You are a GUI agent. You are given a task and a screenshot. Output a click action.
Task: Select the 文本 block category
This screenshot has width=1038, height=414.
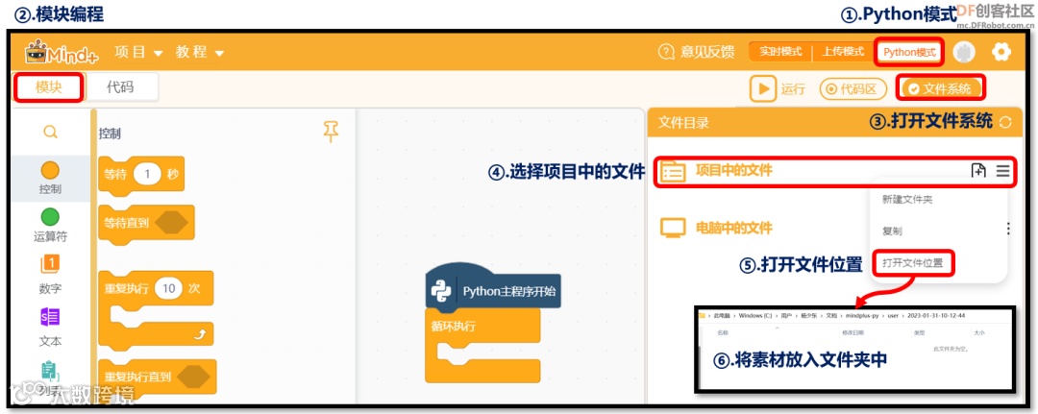point(50,328)
